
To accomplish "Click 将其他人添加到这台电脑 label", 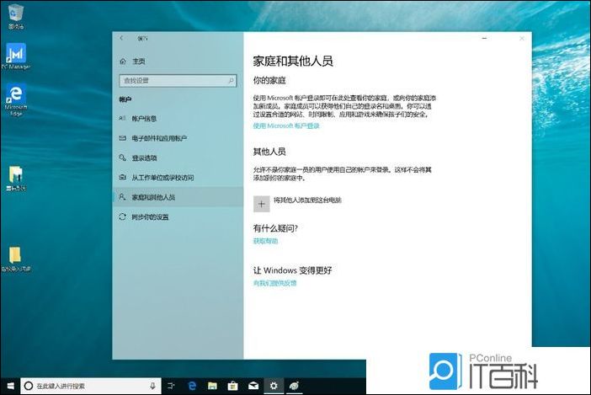I will click(x=307, y=200).
